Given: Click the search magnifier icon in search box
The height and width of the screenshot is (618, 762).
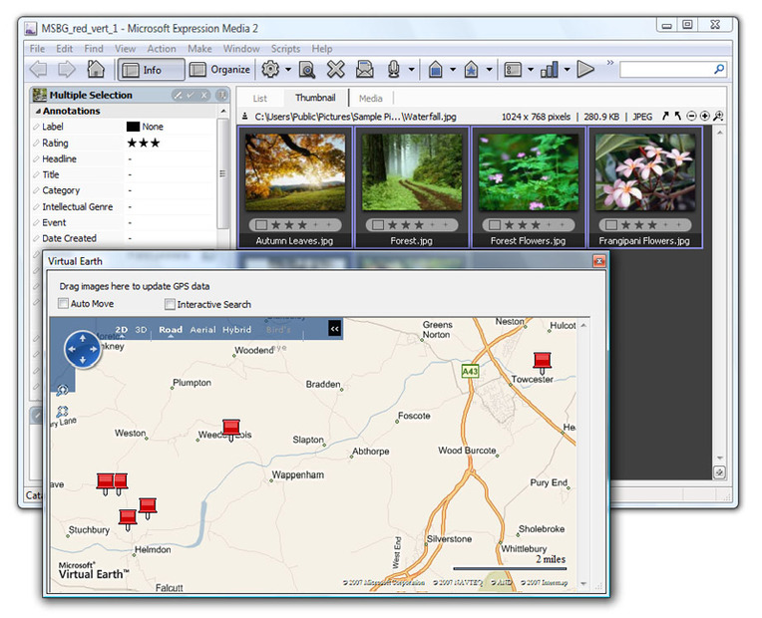Looking at the screenshot, I should tap(719, 70).
